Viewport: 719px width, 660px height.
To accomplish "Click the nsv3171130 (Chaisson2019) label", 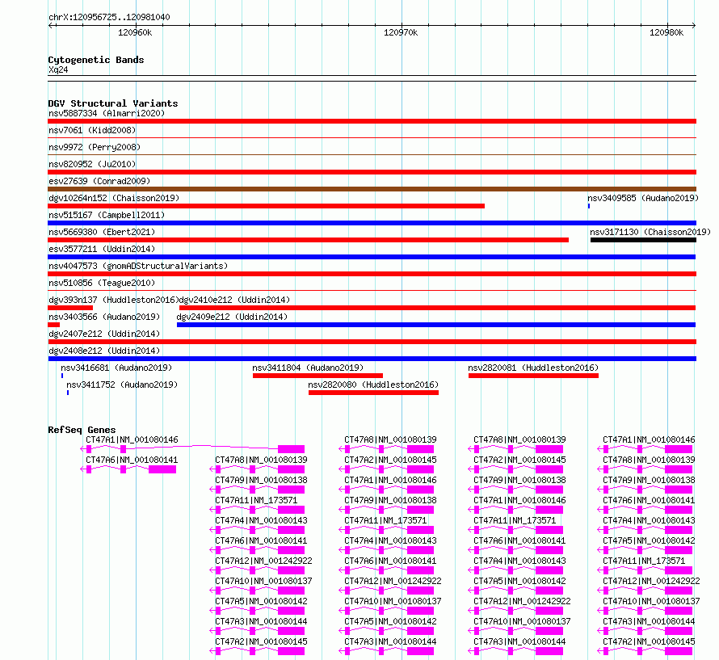I will (650, 232).
